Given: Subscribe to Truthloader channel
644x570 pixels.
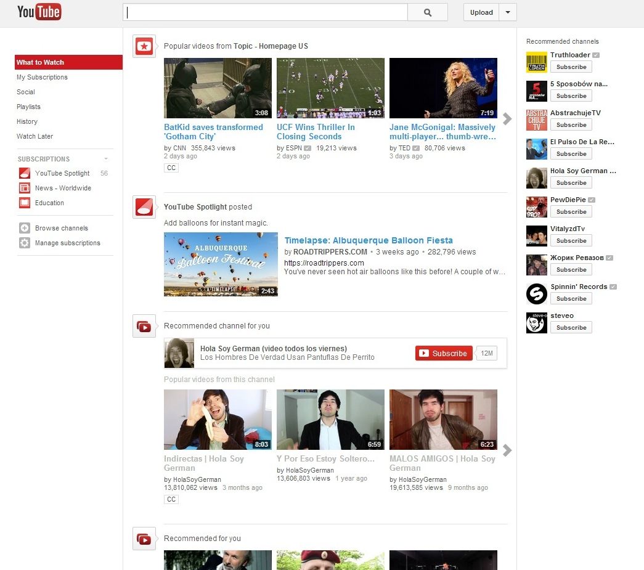Looking at the screenshot, I should (x=571, y=67).
